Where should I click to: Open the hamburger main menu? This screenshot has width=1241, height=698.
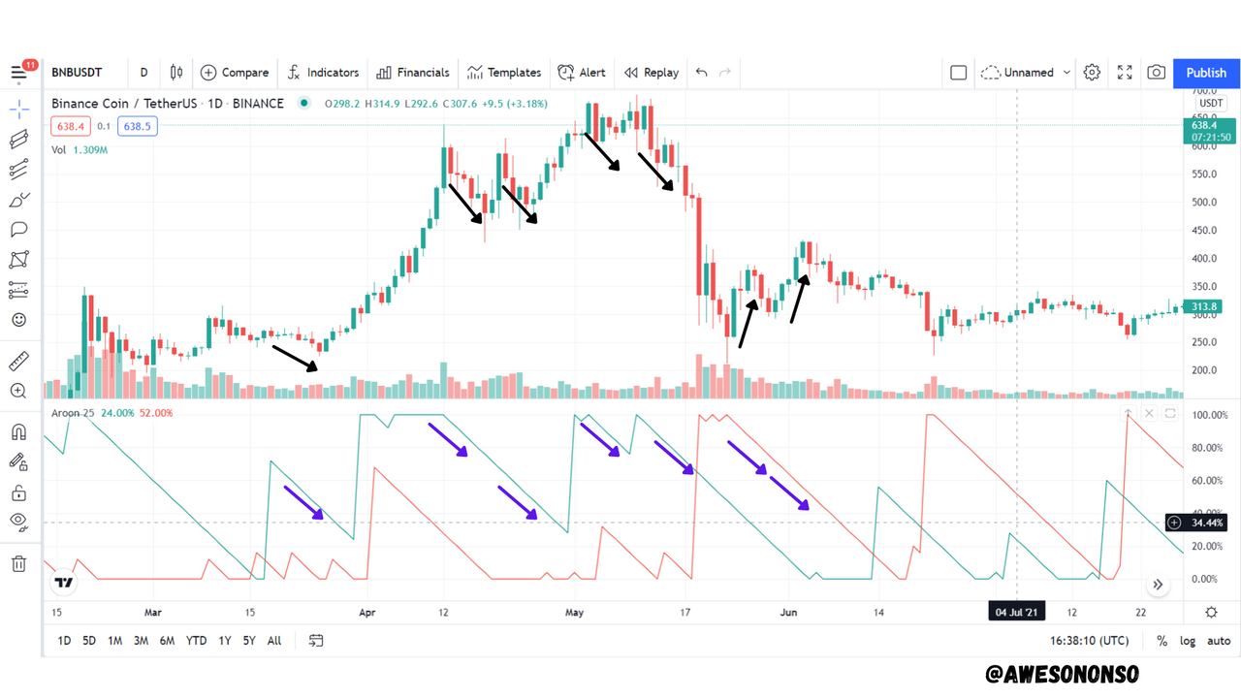(x=19, y=73)
